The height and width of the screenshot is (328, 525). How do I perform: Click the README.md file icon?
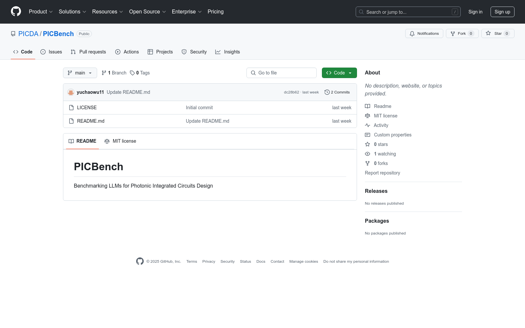point(71,121)
